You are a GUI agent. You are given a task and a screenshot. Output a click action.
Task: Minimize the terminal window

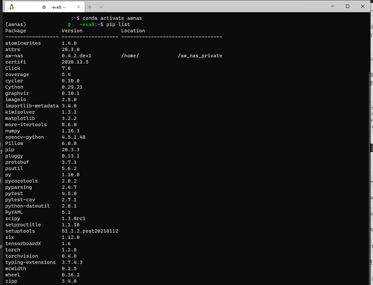click(x=332, y=6)
